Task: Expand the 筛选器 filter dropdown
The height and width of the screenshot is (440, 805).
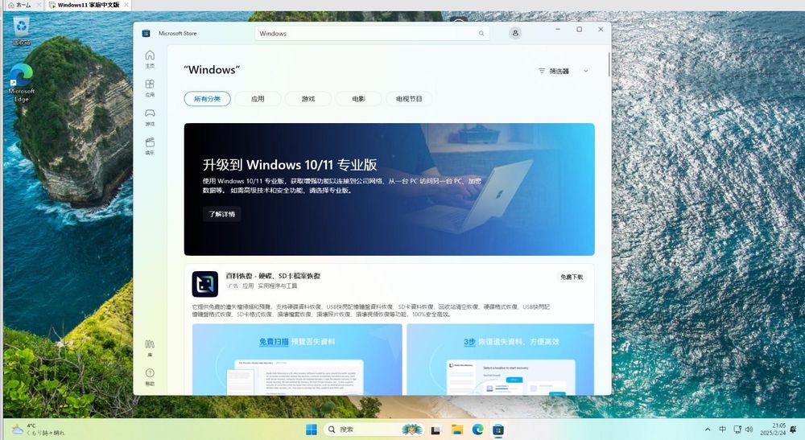Action: (563, 72)
